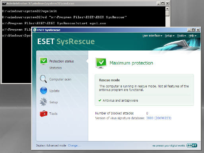The image size is (204, 153).
Task: Click the green checkmark Protection status icon
Action: 43,61
